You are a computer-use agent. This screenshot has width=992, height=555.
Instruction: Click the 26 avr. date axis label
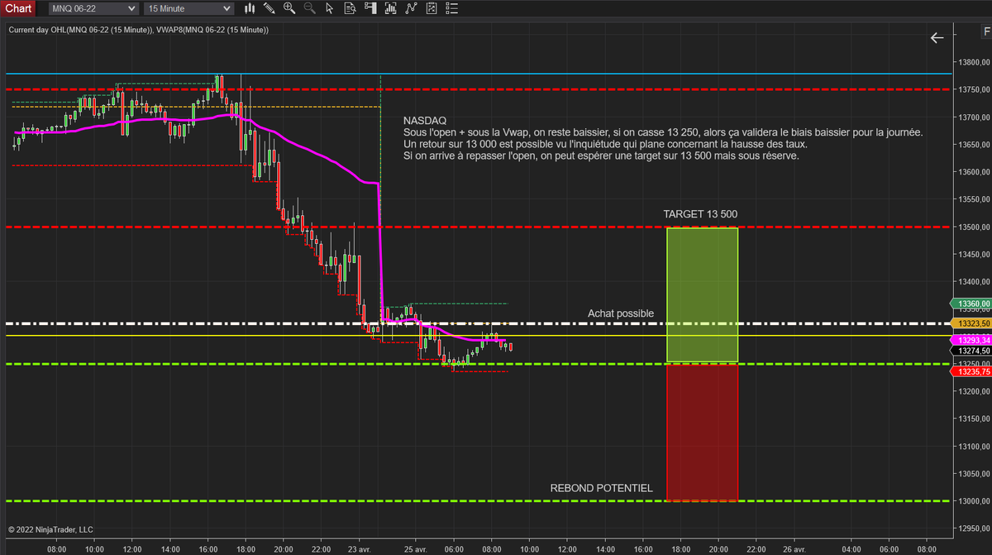[x=794, y=548]
